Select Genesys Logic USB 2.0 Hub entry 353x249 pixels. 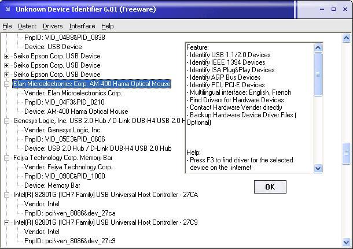click(x=98, y=121)
